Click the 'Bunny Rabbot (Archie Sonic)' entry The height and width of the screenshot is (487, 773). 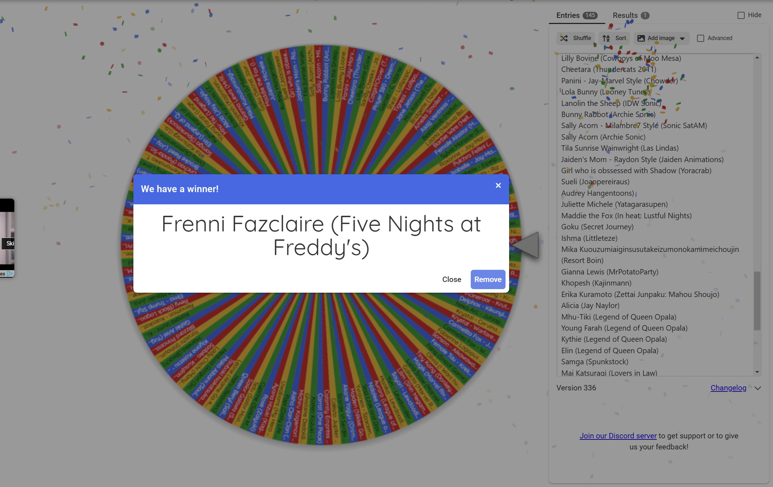click(608, 115)
